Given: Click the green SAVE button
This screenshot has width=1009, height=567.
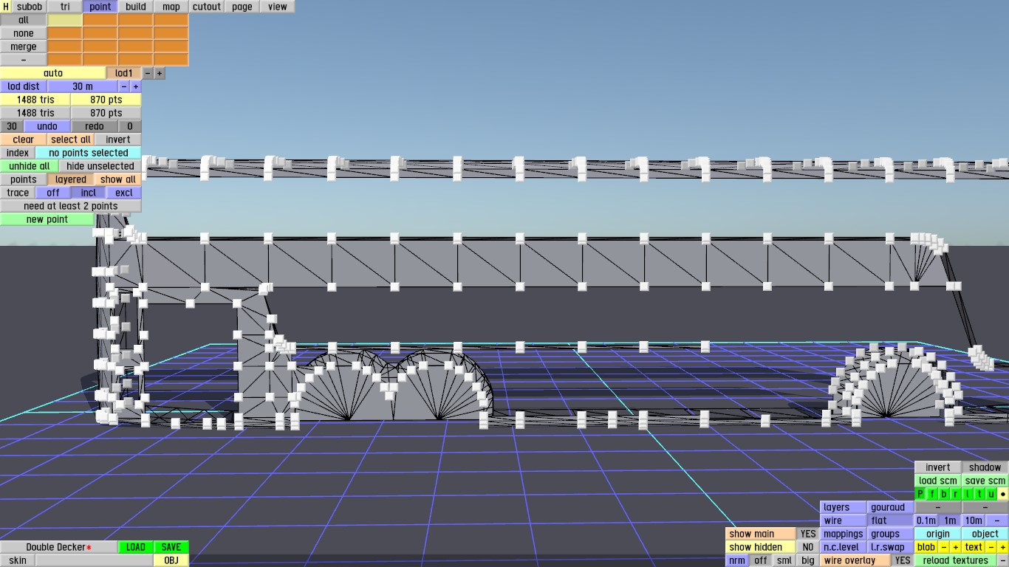Looking at the screenshot, I should 171,547.
